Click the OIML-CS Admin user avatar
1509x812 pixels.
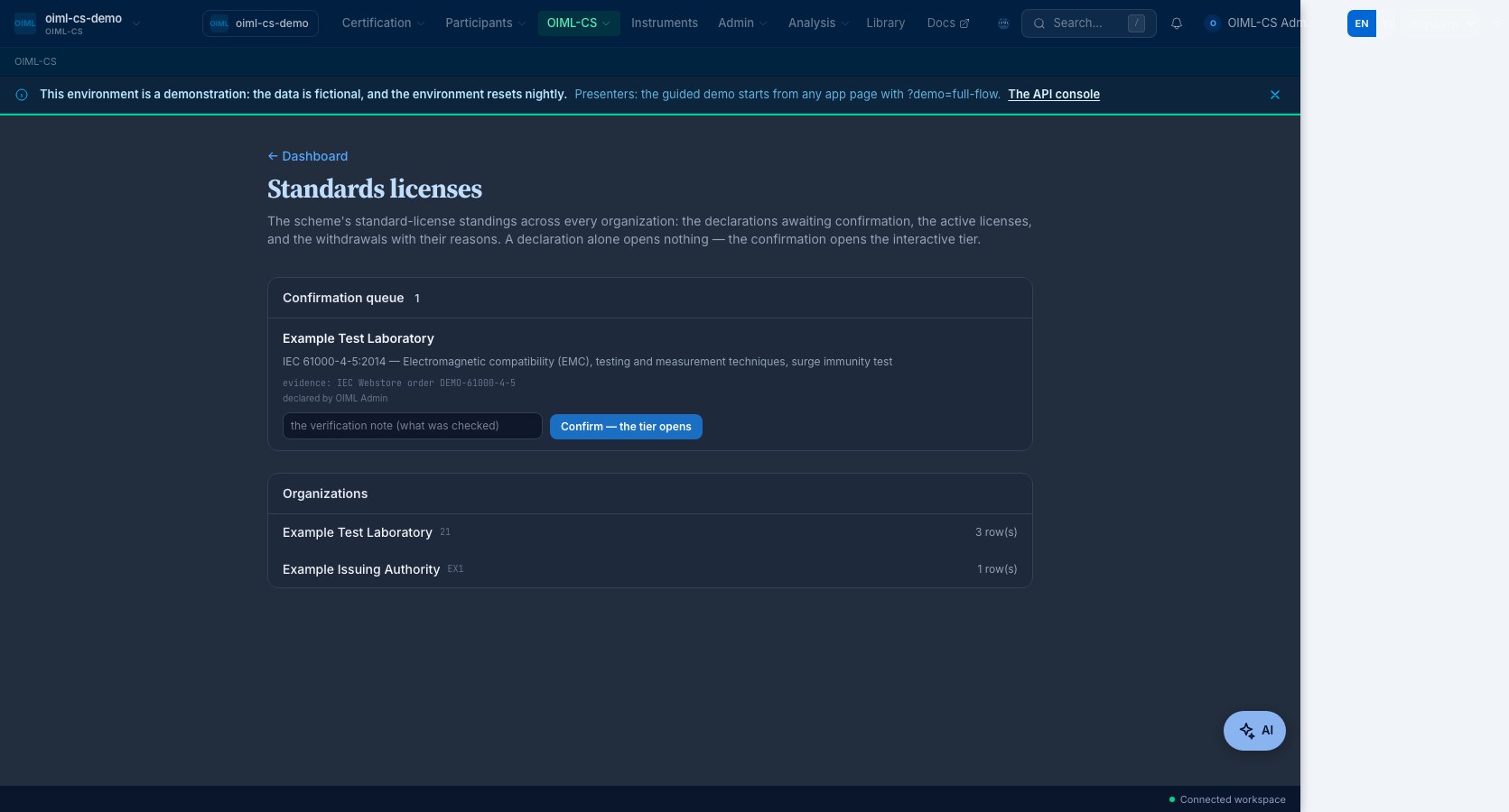1213,23
